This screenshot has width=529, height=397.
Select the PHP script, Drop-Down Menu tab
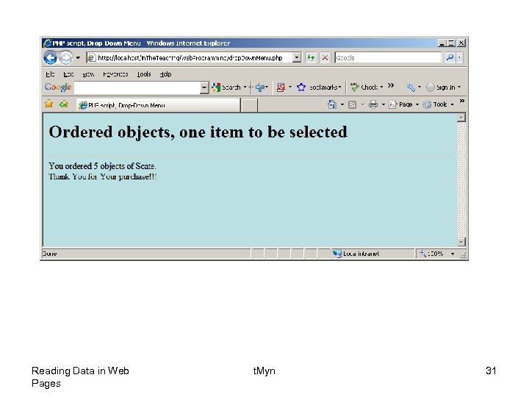coord(159,105)
